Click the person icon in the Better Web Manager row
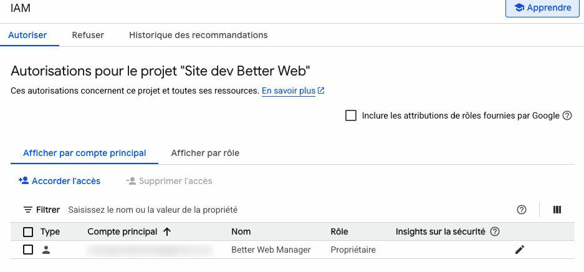 [x=46, y=250]
